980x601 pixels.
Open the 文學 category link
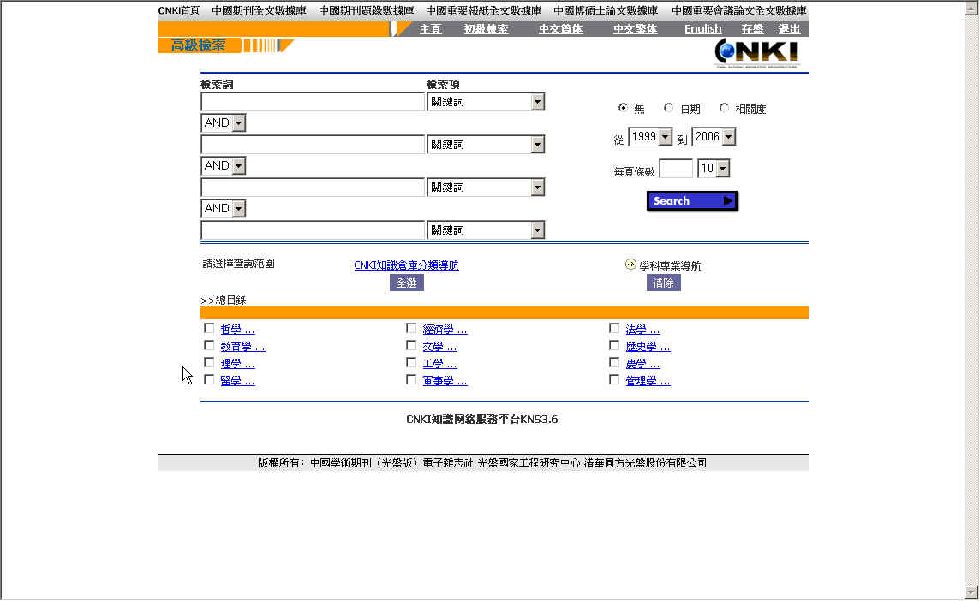(439, 346)
